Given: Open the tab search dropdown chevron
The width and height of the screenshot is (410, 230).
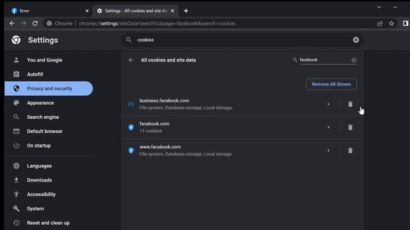Looking at the screenshot, I should [x=379, y=7].
